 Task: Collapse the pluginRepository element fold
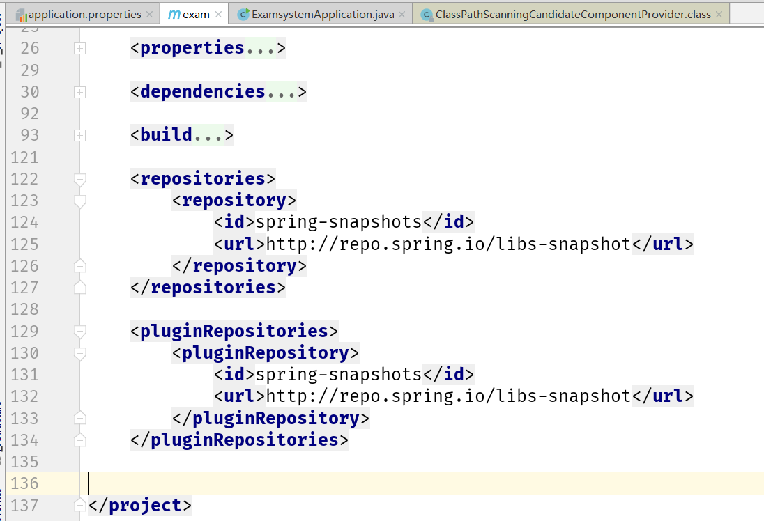(79, 352)
